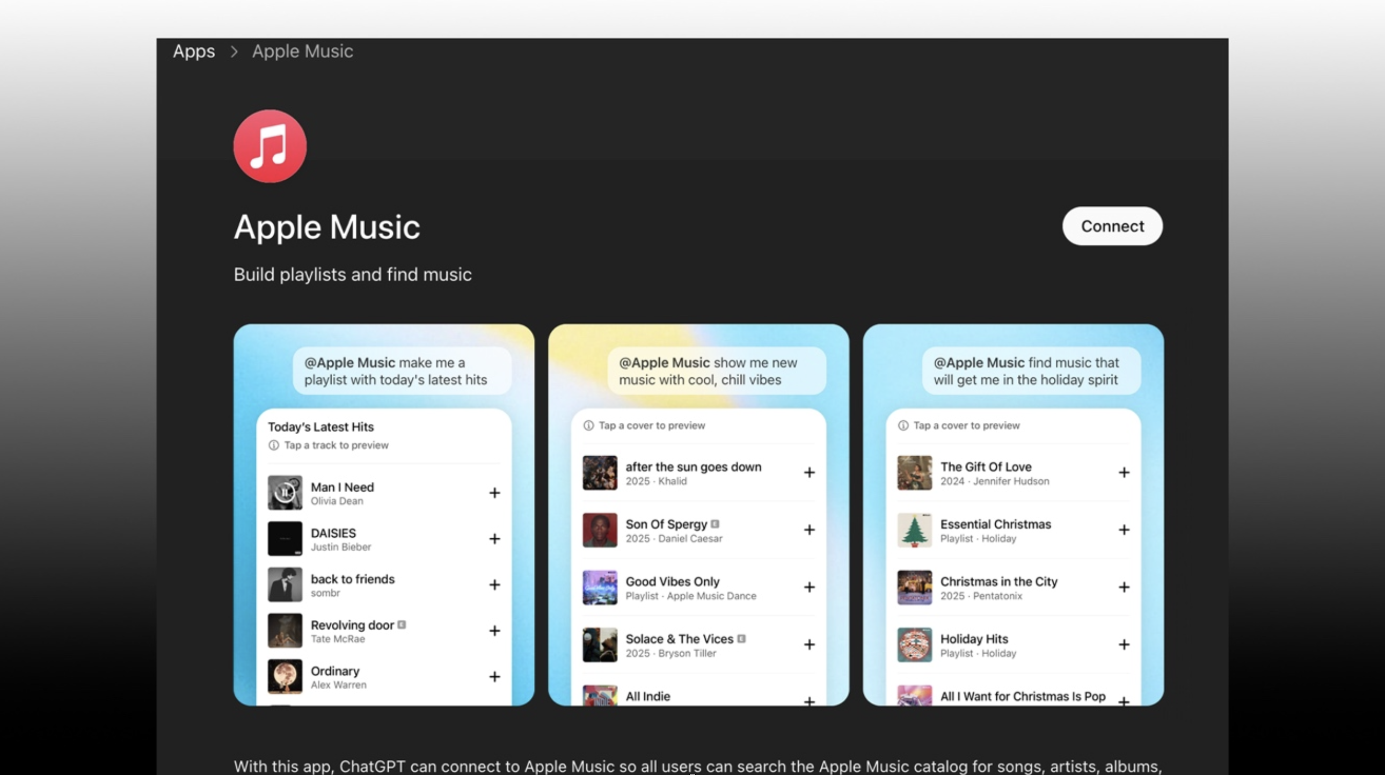Image resolution: width=1385 pixels, height=775 pixels.
Task: Add after the sun goes down album
Action: pyautogui.click(x=808, y=472)
